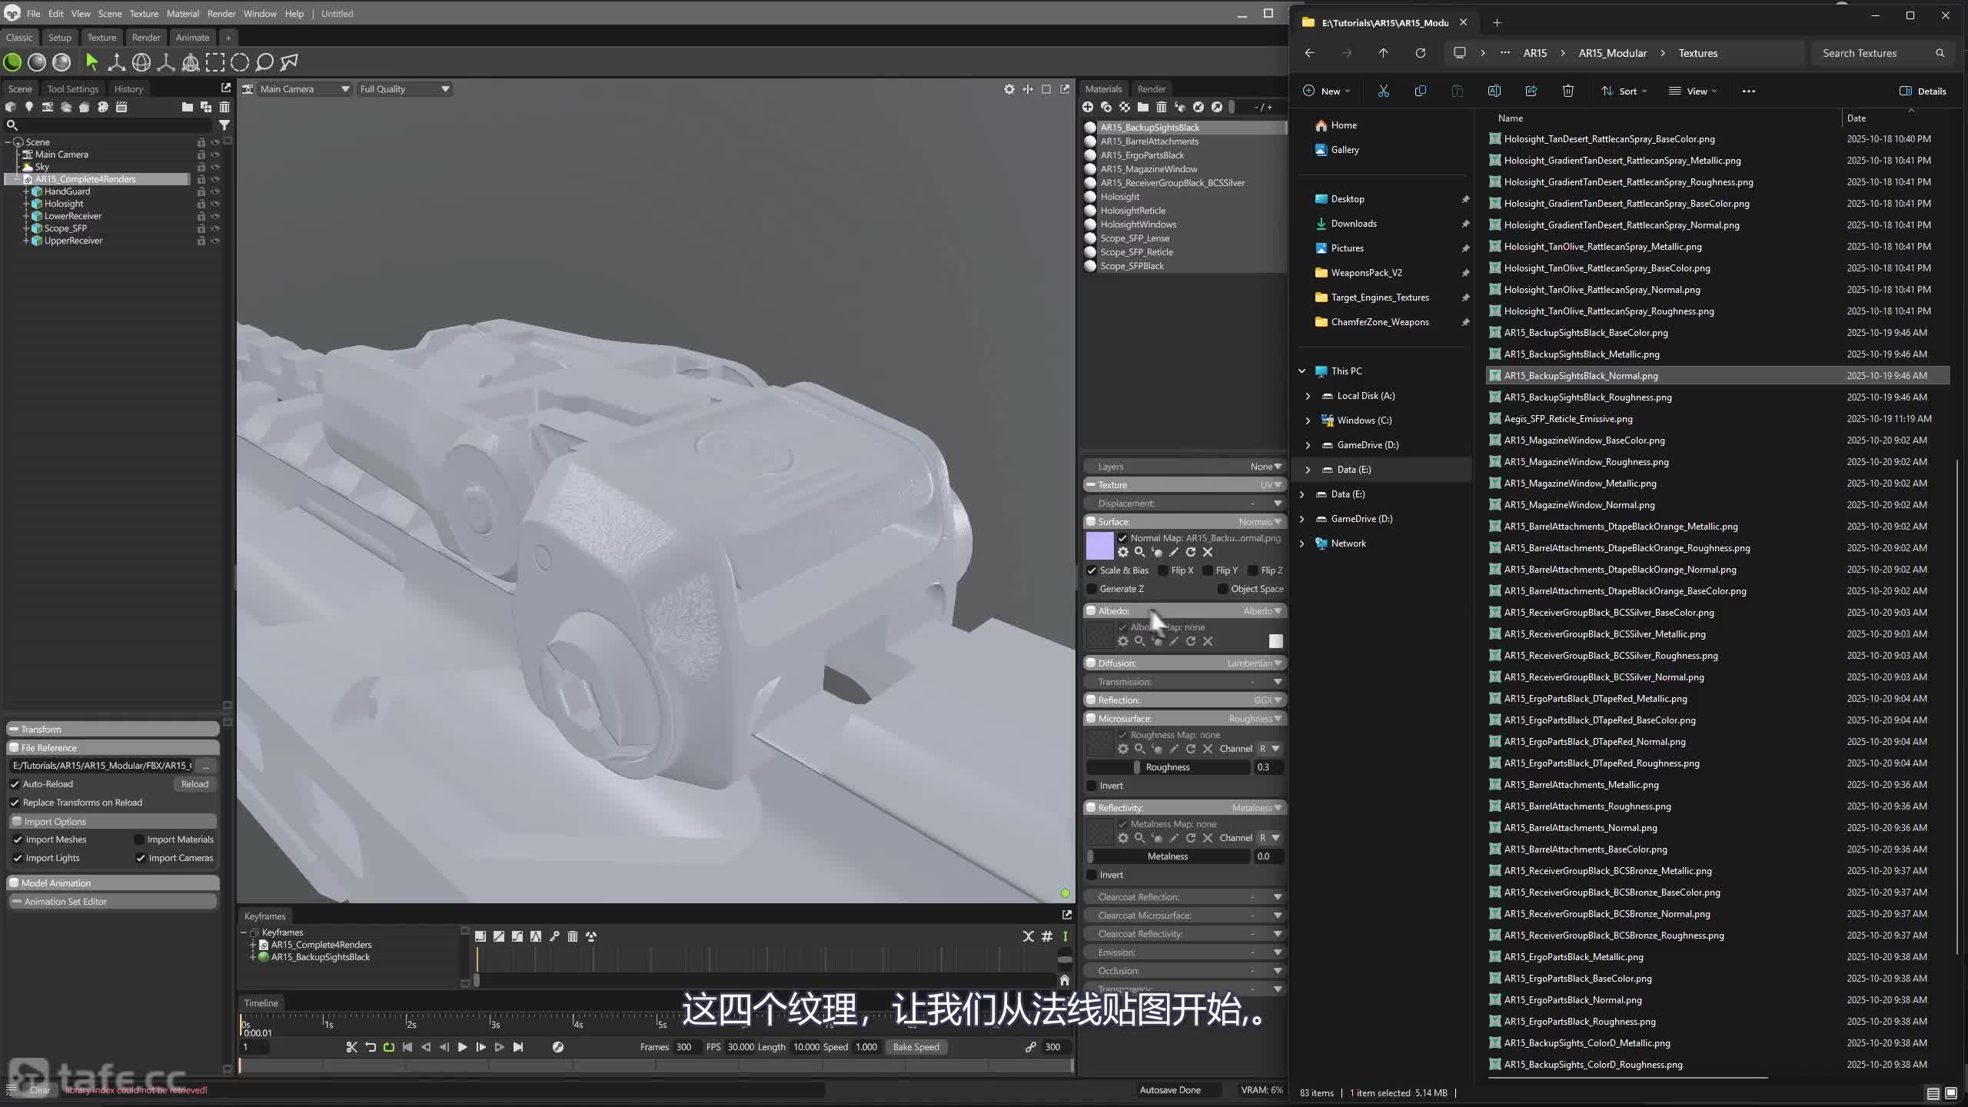Viewport: 1968px width, 1107px height.
Task: Switch to the Tool Settings tab
Action: pyautogui.click(x=73, y=89)
